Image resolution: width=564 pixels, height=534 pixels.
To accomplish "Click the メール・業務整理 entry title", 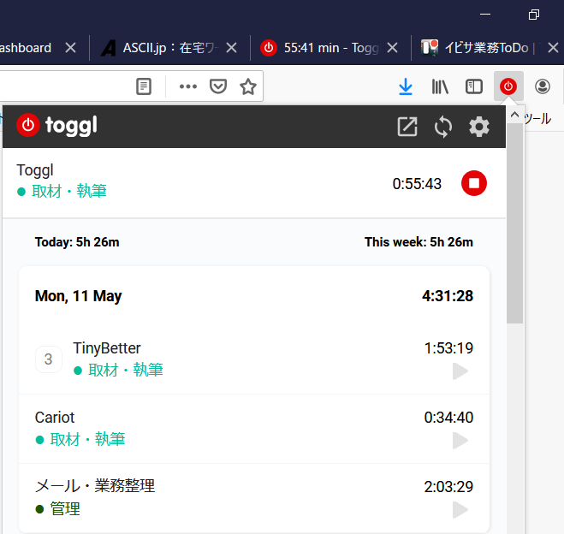I will click(x=95, y=486).
